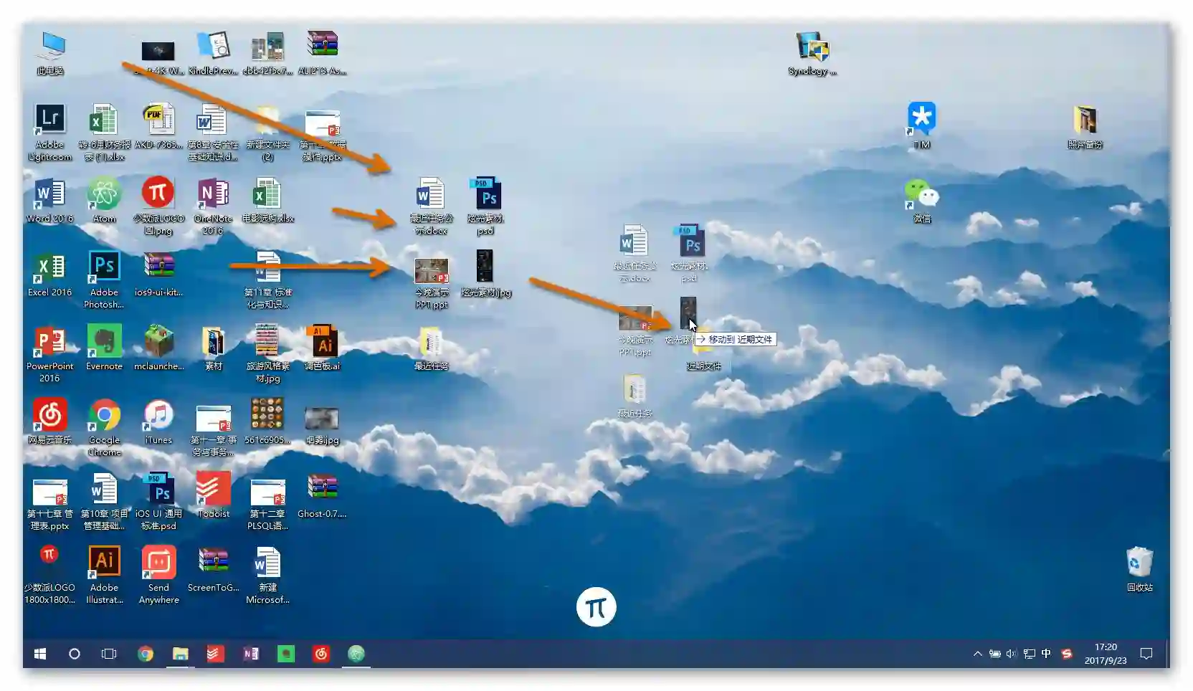The image size is (1193, 691).
Task: Select the Excel 2016 desktop shortcut
Action: coord(50,275)
